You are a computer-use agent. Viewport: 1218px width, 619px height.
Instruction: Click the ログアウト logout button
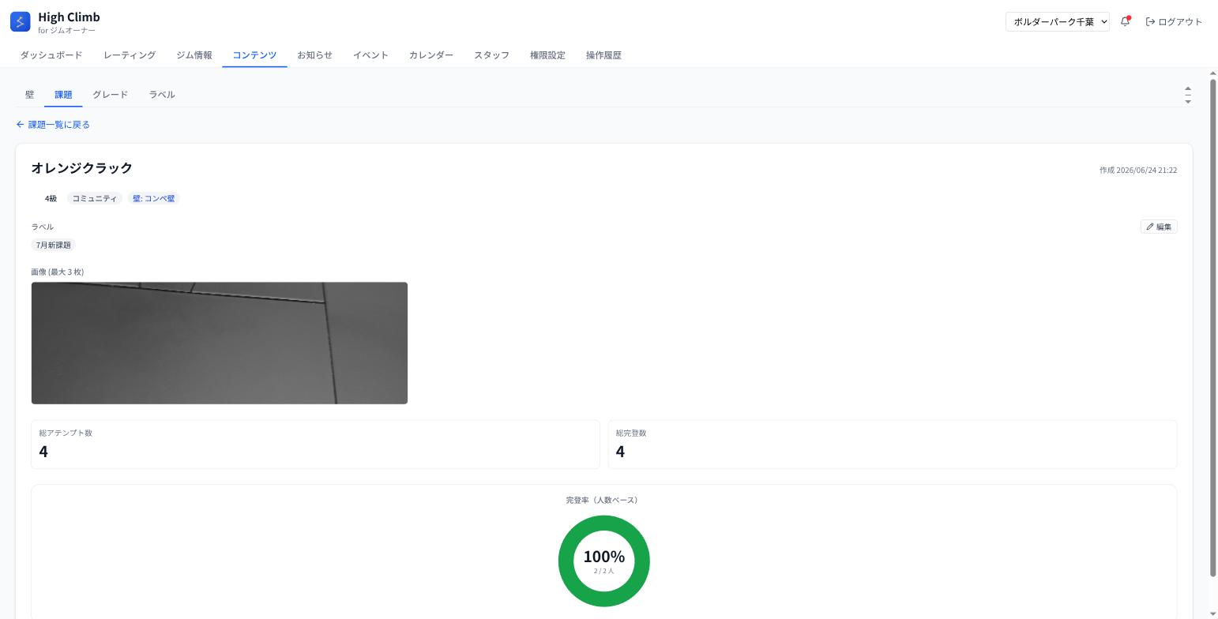click(1174, 21)
